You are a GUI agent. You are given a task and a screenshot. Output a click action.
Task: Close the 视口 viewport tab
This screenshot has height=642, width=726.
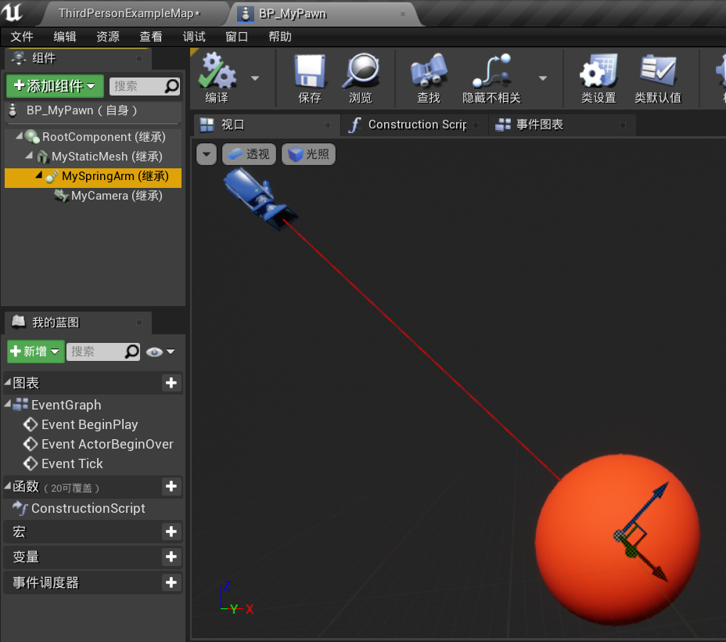(x=327, y=125)
